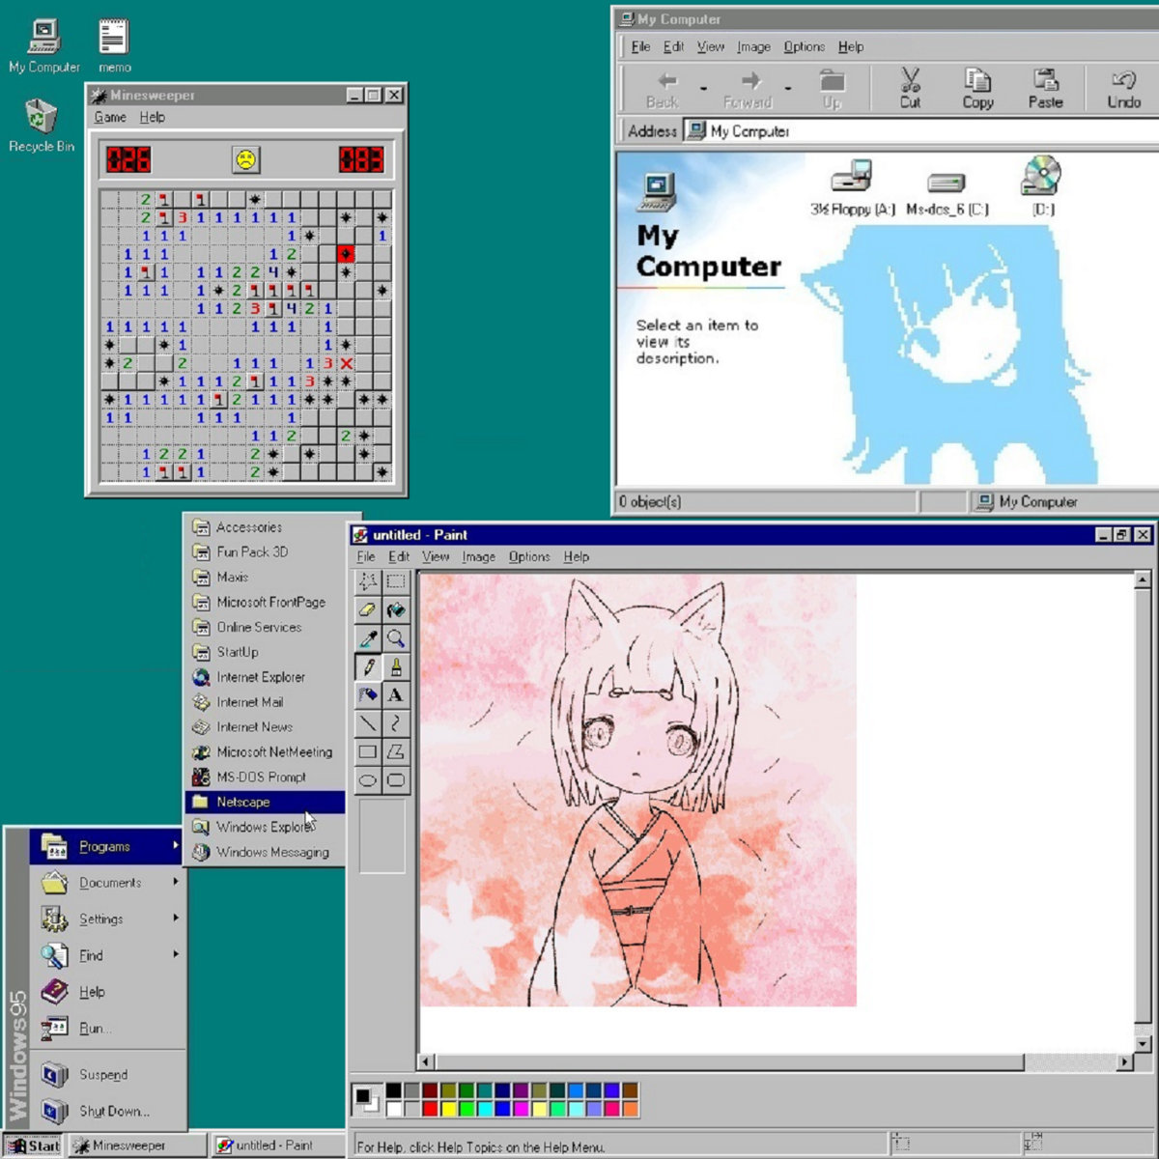This screenshot has height=1159, width=1159.
Task: Click the Cut scissors toolbar icon
Action: point(910,88)
